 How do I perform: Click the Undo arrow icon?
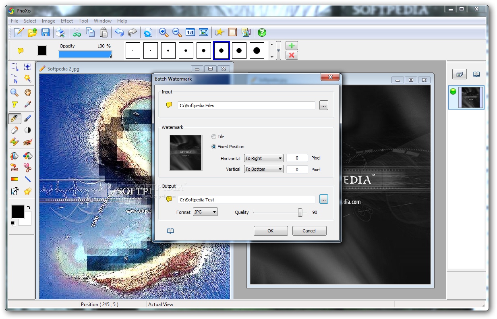pos(119,33)
